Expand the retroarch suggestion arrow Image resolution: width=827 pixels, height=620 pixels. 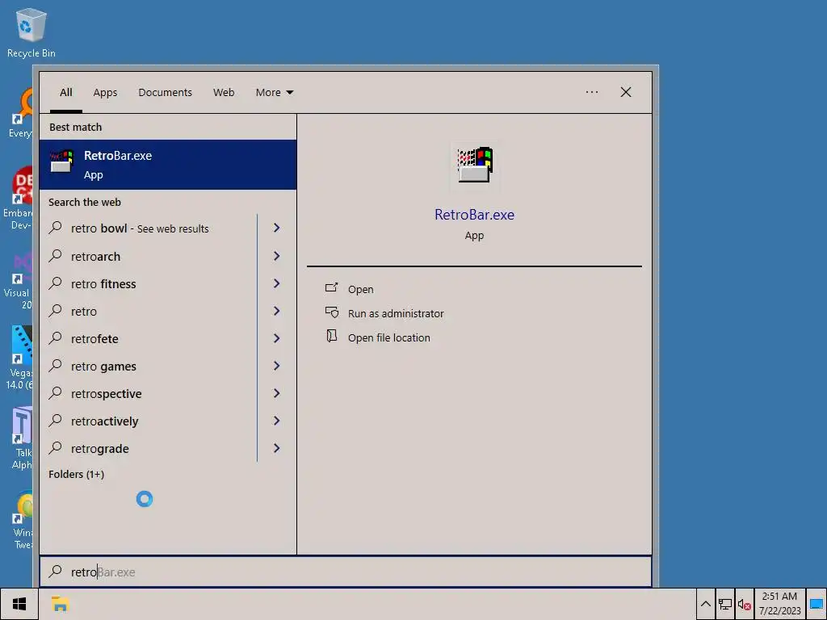pyautogui.click(x=277, y=256)
